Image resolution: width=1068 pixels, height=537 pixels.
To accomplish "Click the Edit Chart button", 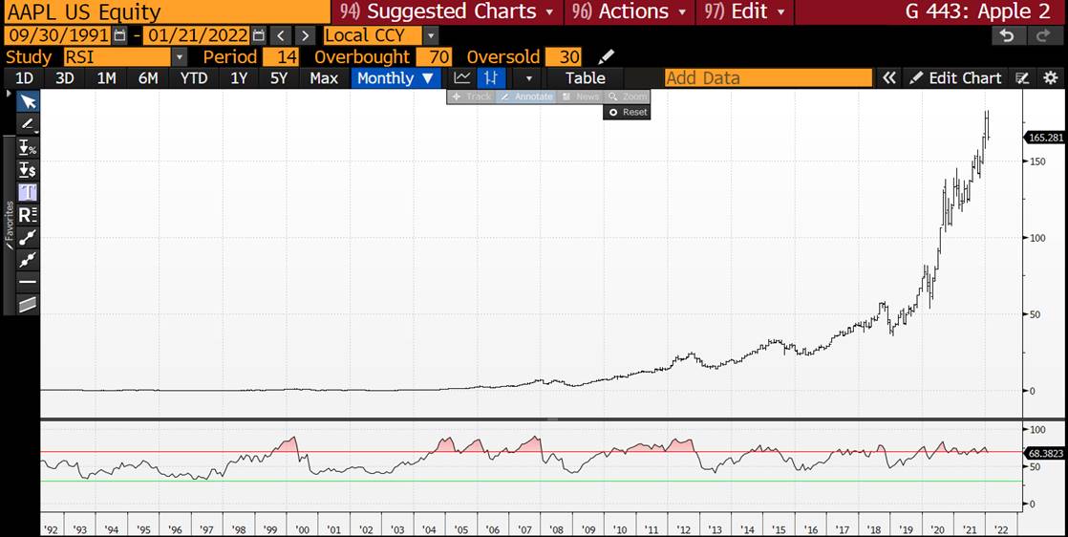I will 956,78.
